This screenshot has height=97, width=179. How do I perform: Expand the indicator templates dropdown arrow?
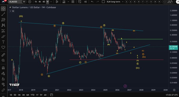(68, 2)
